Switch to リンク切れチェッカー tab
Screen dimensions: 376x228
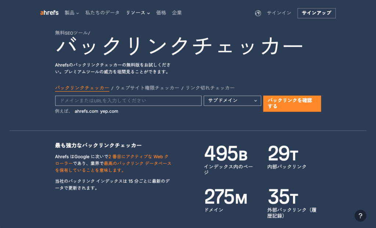coord(210,88)
